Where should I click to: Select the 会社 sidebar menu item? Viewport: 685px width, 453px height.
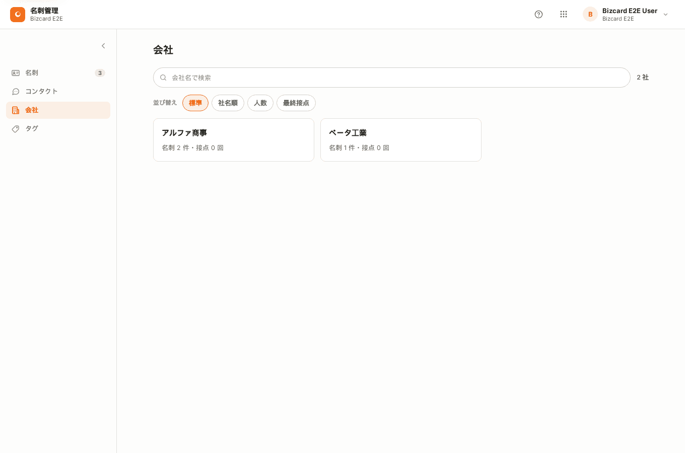(x=58, y=110)
